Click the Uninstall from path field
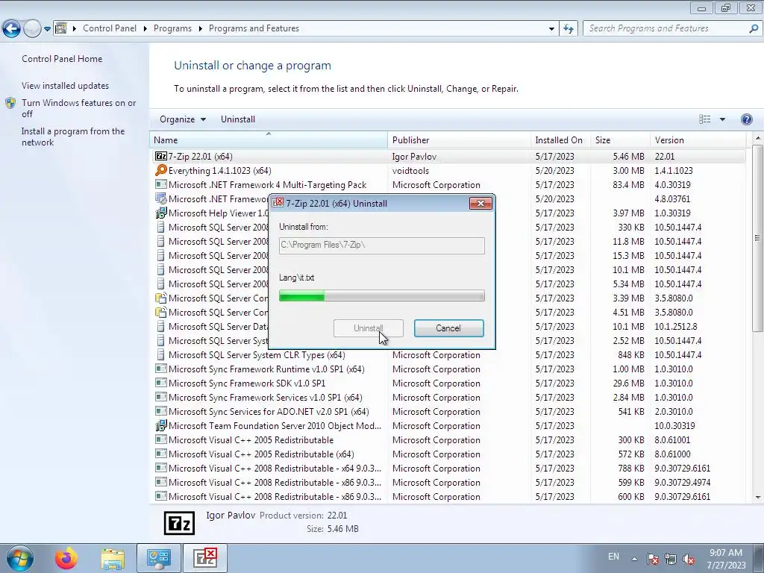Screen dimensions: 764x573 point(381,245)
